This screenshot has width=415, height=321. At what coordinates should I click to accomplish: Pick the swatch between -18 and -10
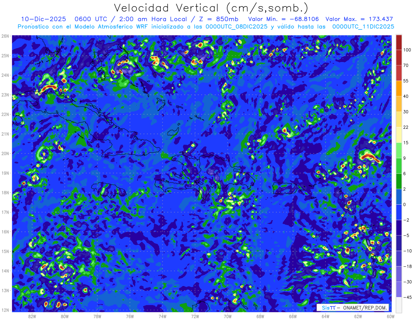pyautogui.click(x=399, y=258)
